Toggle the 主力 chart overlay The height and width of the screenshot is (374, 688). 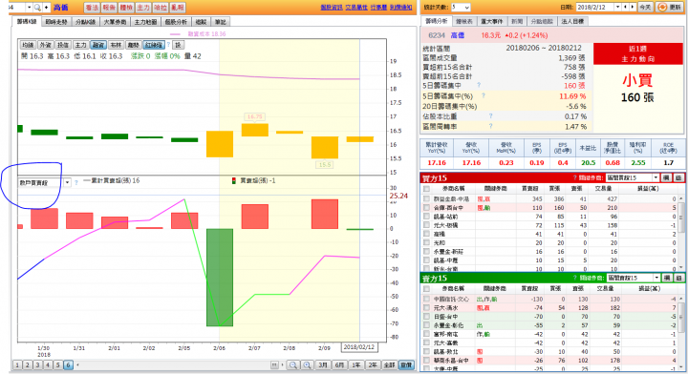[x=80, y=45]
